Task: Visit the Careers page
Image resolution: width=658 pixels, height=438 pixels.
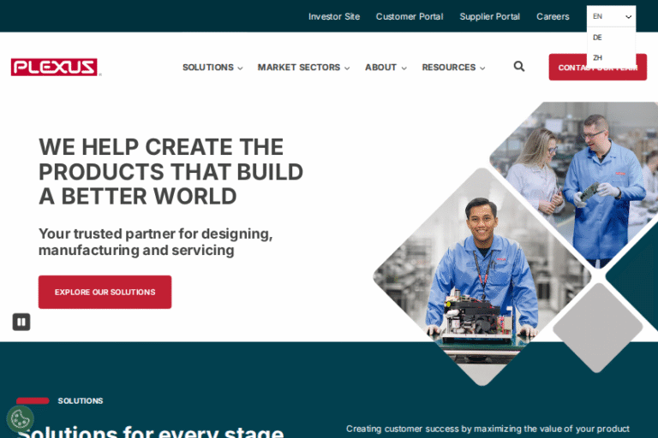Action: point(553,16)
